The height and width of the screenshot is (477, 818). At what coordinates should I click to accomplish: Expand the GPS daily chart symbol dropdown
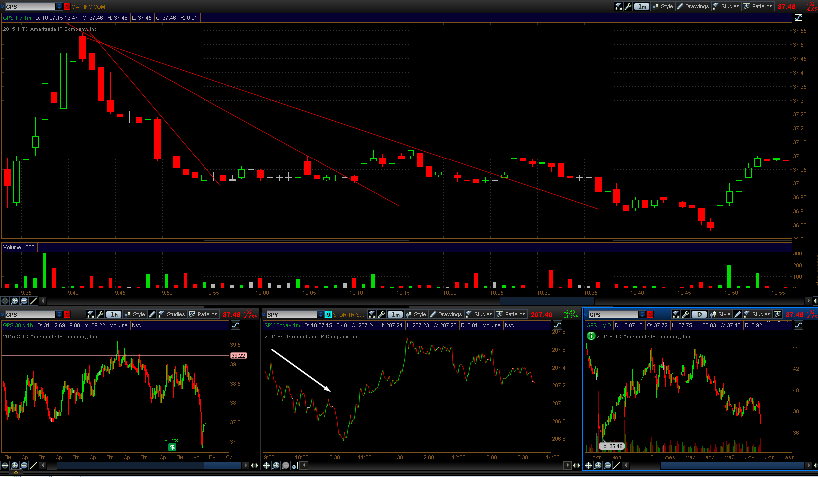[642, 315]
